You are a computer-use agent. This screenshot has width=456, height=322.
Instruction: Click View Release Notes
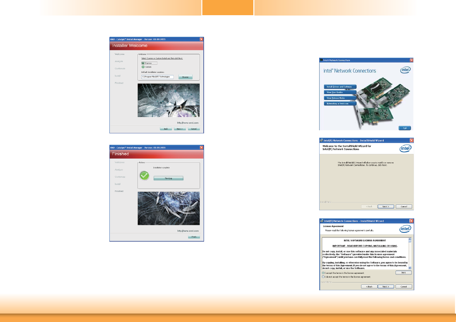(x=340, y=98)
